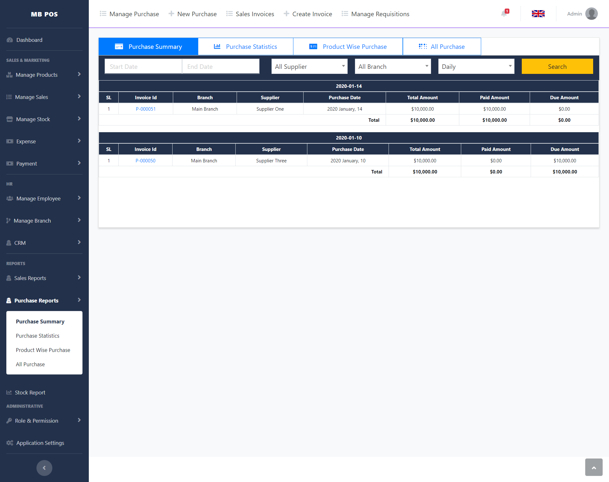The height and width of the screenshot is (482, 609).
Task: Click the scroll-to-top arrow button
Action: tap(593, 467)
